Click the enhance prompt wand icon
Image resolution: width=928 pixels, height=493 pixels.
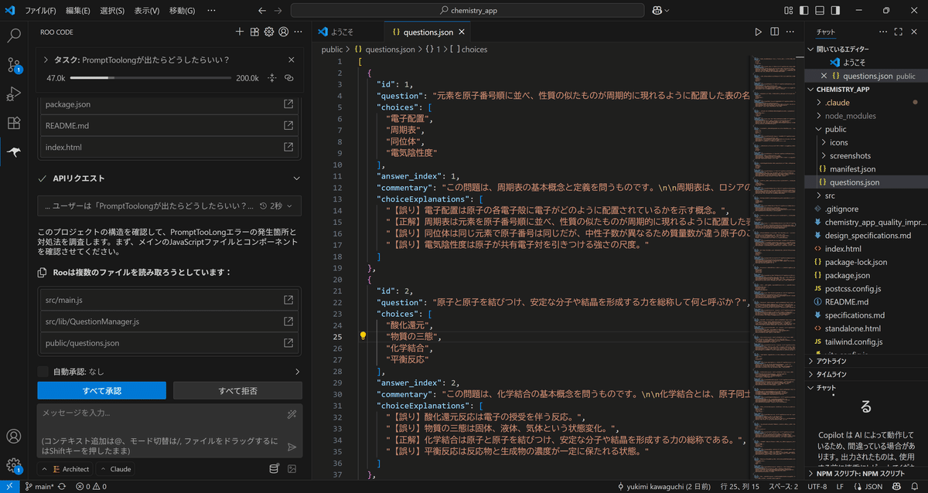tap(292, 414)
